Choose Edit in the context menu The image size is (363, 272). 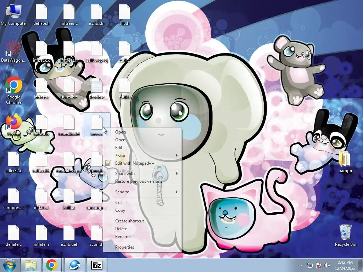pos(142,148)
